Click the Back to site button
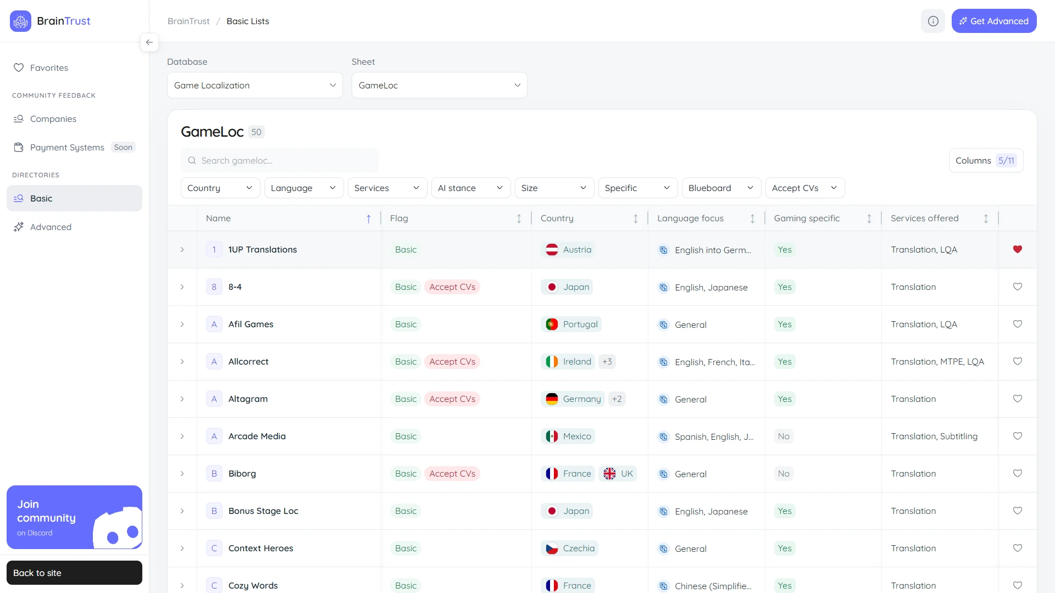 (x=74, y=573)
